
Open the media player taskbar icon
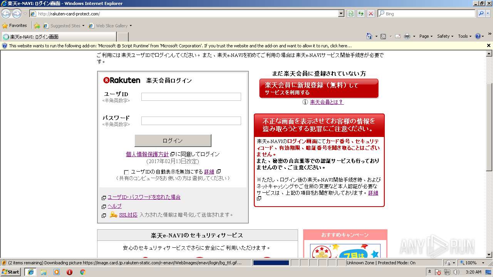(57, 272)
